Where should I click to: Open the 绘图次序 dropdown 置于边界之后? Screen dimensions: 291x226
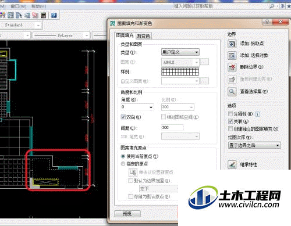(254, 145)
